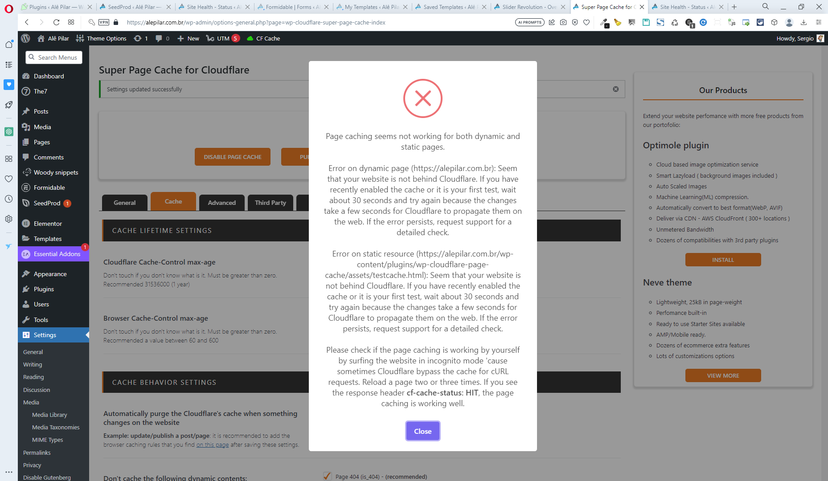This screenshot has height=481, width=828.
Task: Open Opera sidebar settings gear
Action: (x=9, y=219)
